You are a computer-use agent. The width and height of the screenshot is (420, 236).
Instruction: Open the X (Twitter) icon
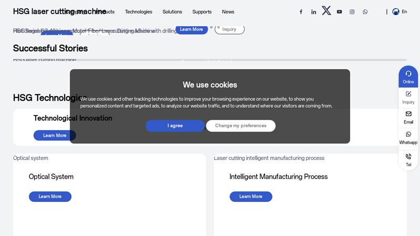[326, 10]
